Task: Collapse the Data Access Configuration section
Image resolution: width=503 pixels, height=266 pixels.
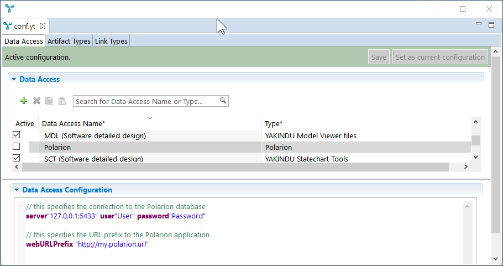Action: 17,190
